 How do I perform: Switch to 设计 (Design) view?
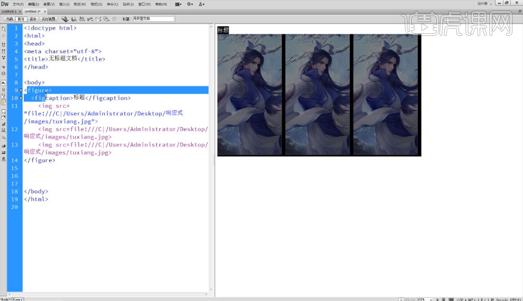(33, 19)
